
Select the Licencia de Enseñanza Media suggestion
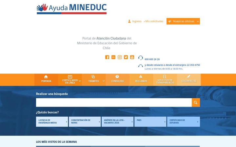(x=52, y=122)
